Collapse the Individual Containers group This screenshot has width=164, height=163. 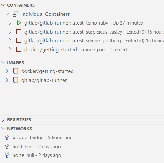tap(7, 14)
